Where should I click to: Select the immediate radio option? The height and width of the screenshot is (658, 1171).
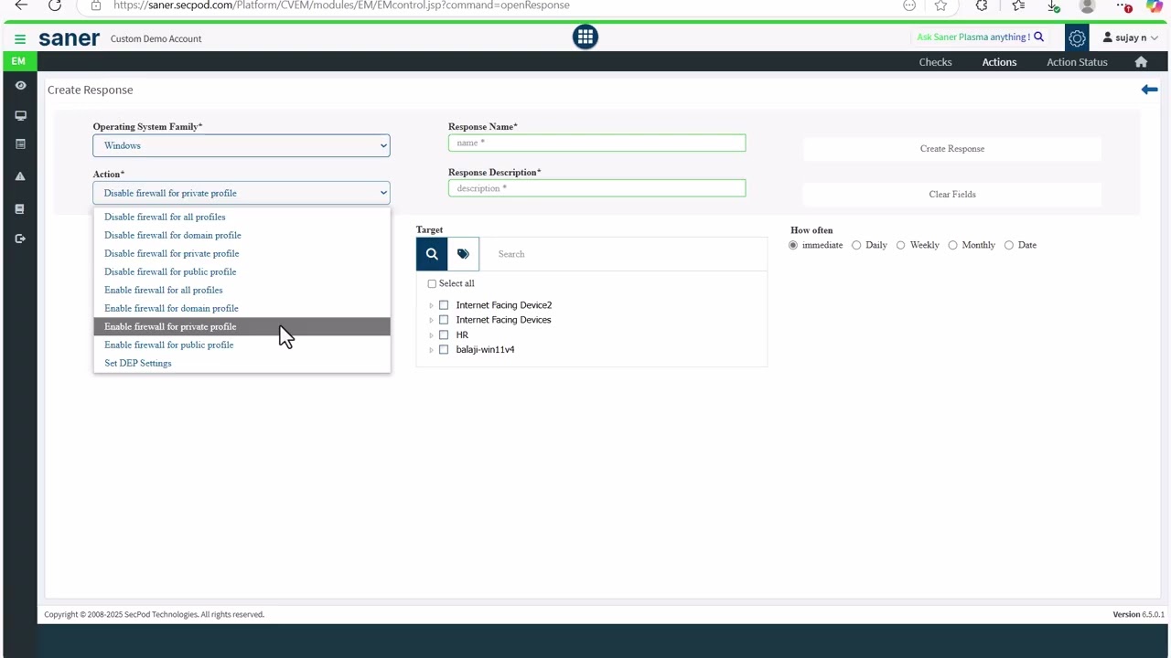tap(793, 245)
